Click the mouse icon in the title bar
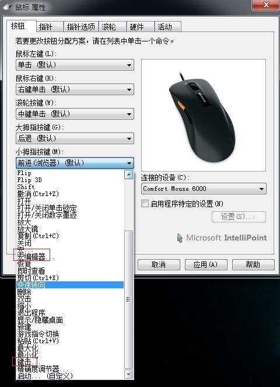 [8, 6]
